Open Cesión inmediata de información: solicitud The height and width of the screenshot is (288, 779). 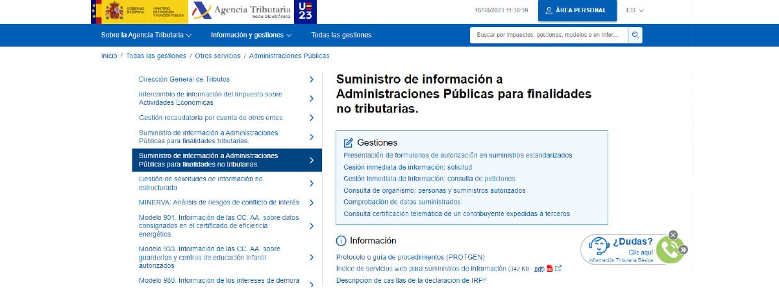tap(408, 167)
